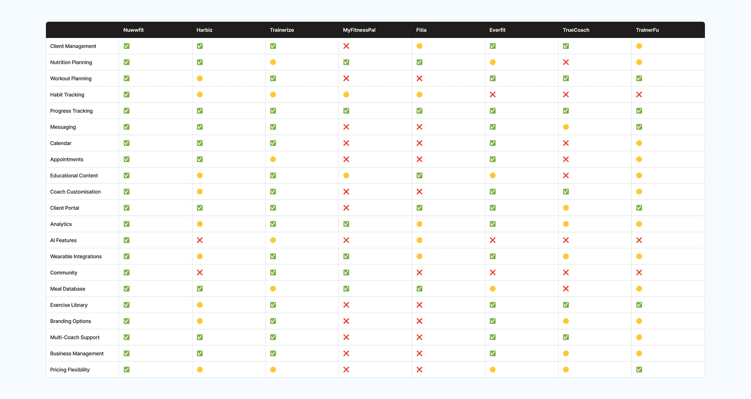The width and height of the screenshot is (751, 399).
Task: Click the green check for Everfit Wearable Integrations
Action: pyautogui.click(x=492, y=256)
